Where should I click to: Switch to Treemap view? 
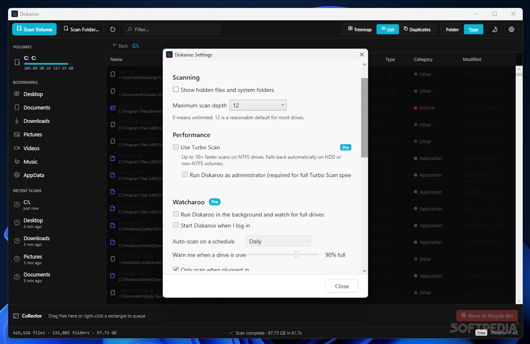click(359, 29)
